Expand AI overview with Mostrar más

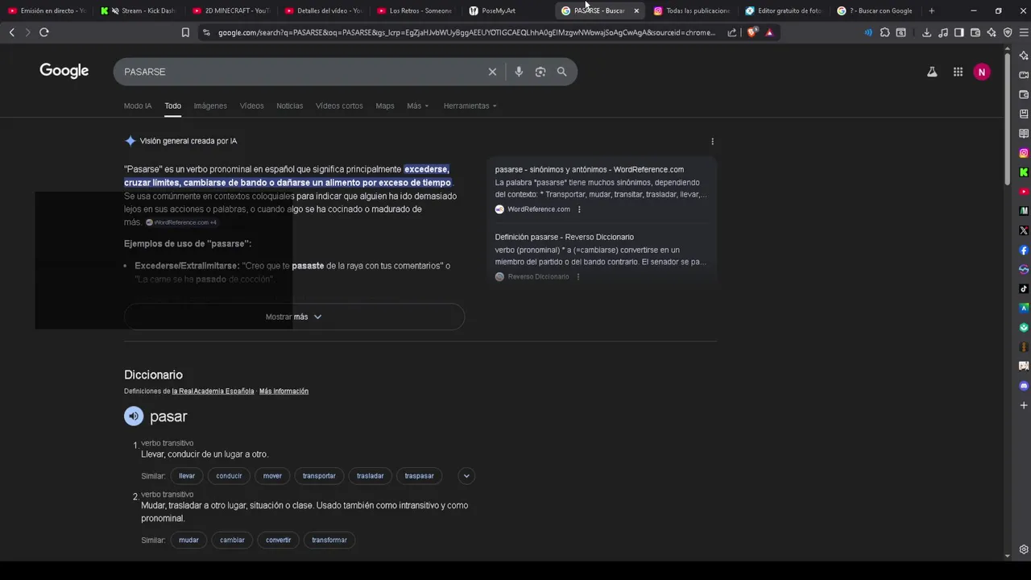click(x=294, y=317)
